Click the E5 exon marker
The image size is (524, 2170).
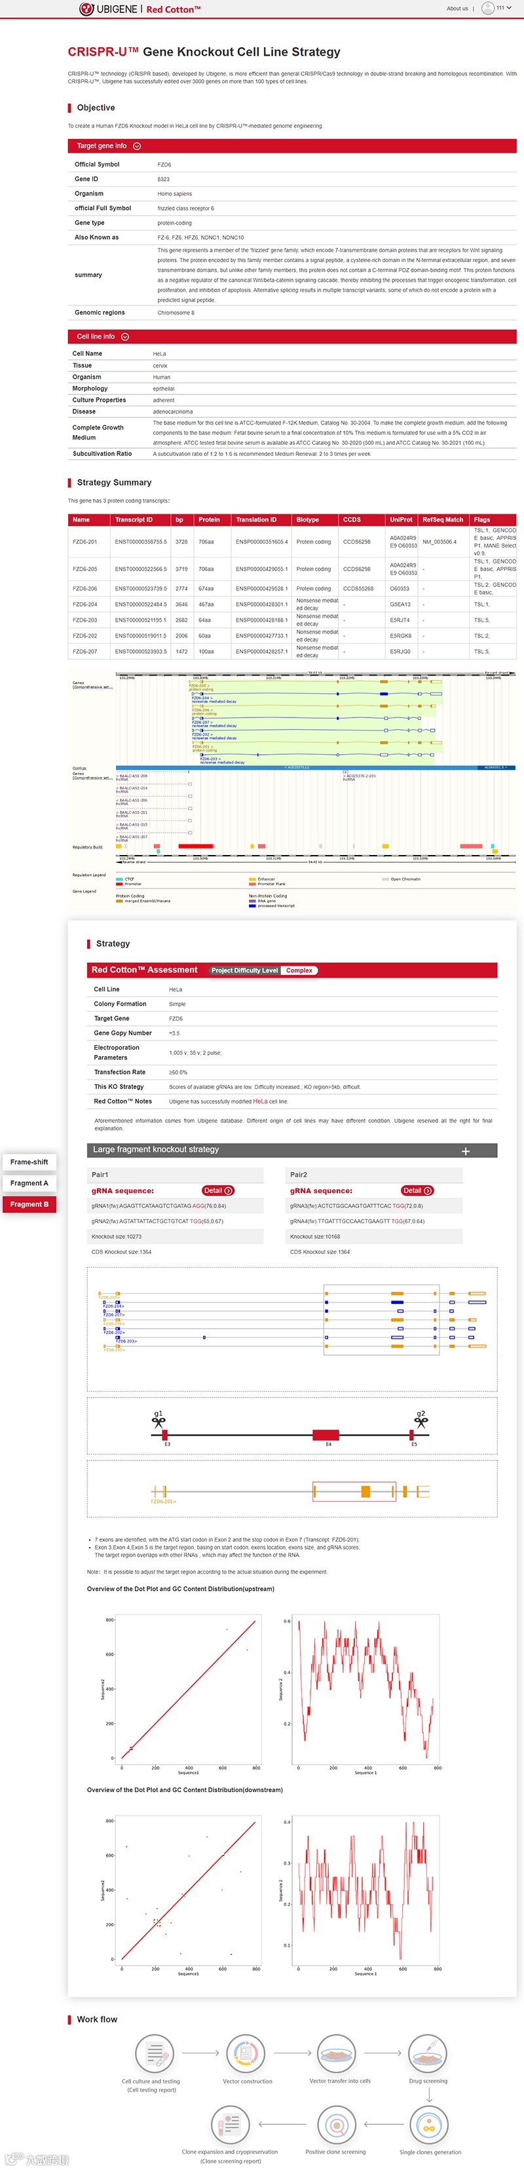(412, 1435)
